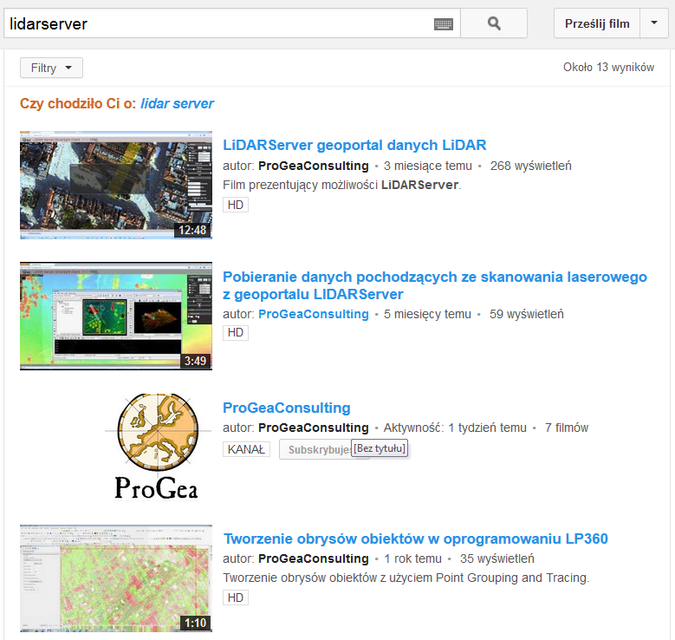The height and width of the screenshot is (640, 675).
Task: Click 'Aktywność: 1 tydzień temu' text
Action: click(455, 428)
